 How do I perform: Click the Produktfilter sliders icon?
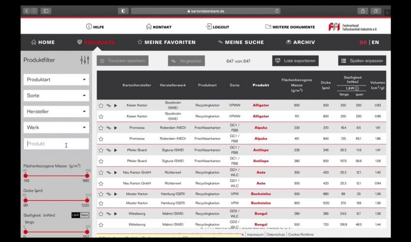[x=85, y=60]
